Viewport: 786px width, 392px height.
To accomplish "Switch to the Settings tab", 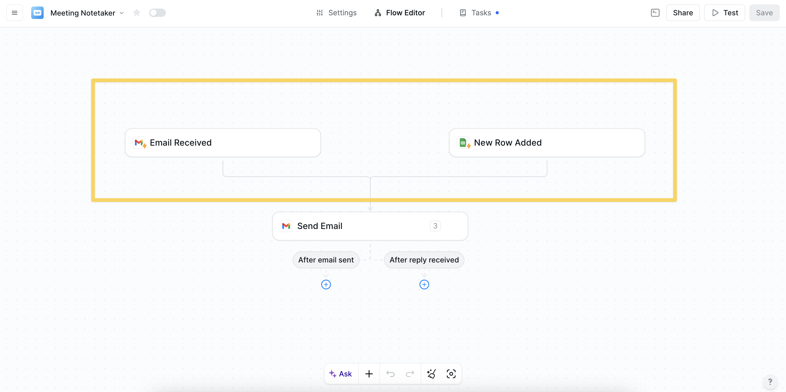I will pyautogui.click(x=337, y=12).
